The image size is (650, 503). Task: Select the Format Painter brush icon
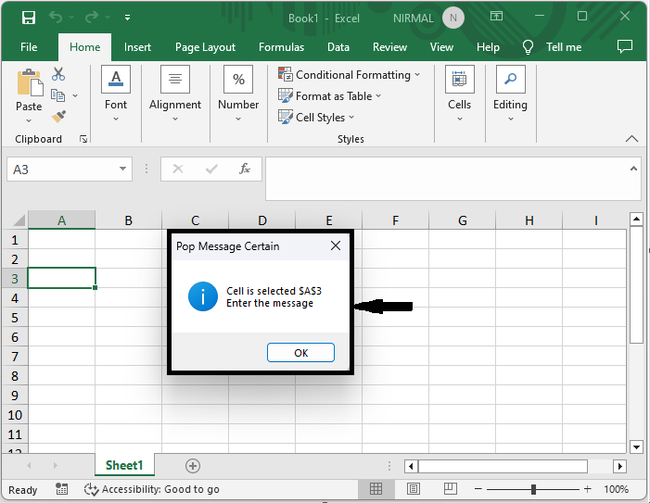[x=58, y=116]
